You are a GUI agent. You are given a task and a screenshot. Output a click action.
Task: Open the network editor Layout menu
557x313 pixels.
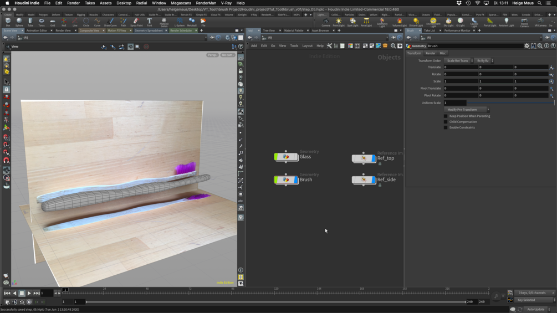coord(307,46)
